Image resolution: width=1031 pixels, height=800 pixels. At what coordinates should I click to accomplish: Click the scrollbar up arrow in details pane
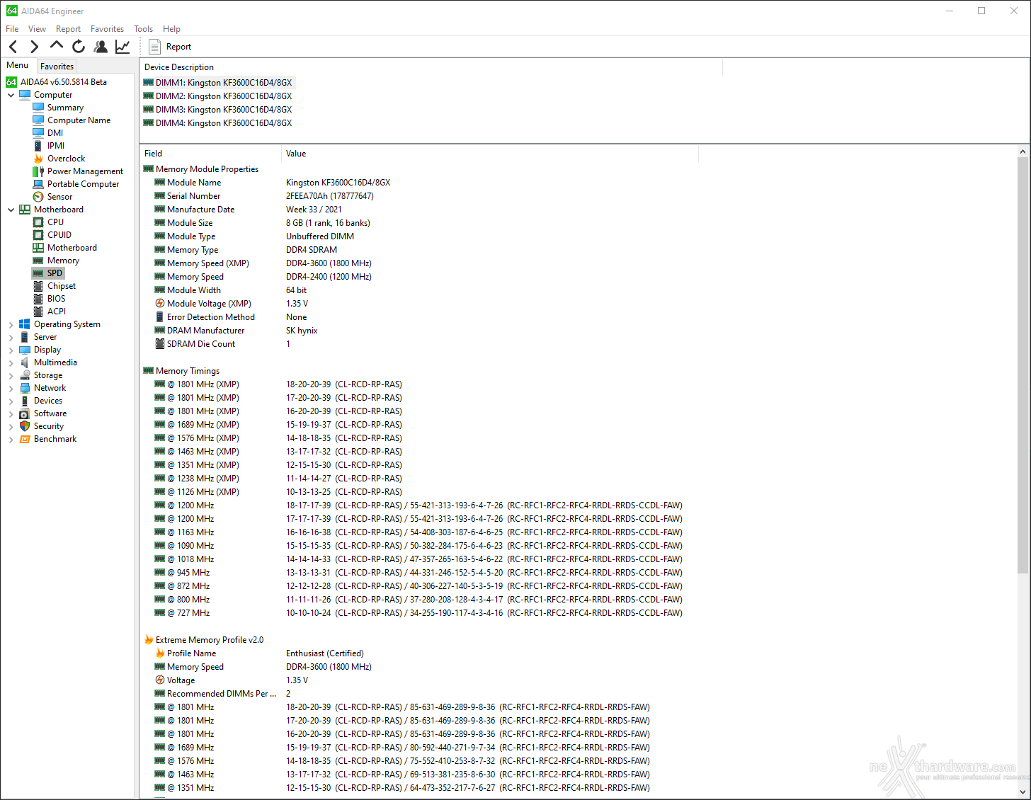click(x=1023, y=152)
